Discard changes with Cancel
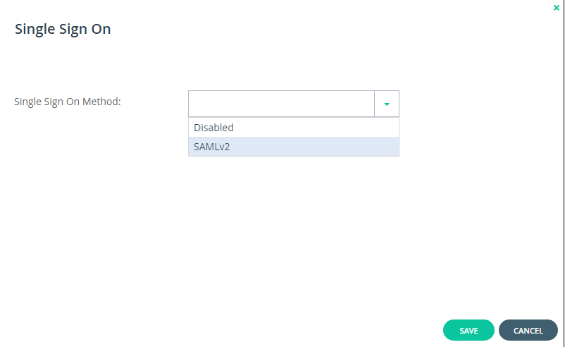 [528, 331]
